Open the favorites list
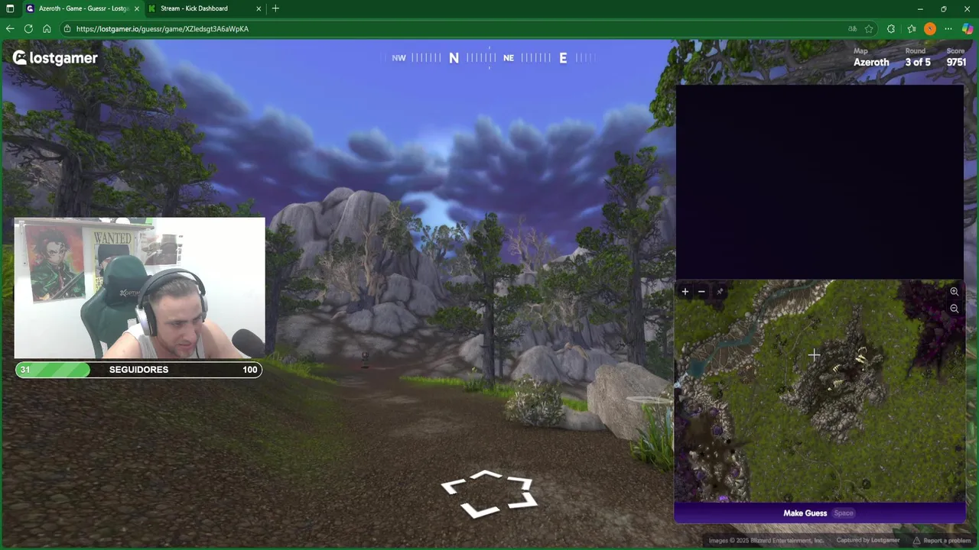Image resolution: width=979 pixels, height=550 pixels. [912, 29]
